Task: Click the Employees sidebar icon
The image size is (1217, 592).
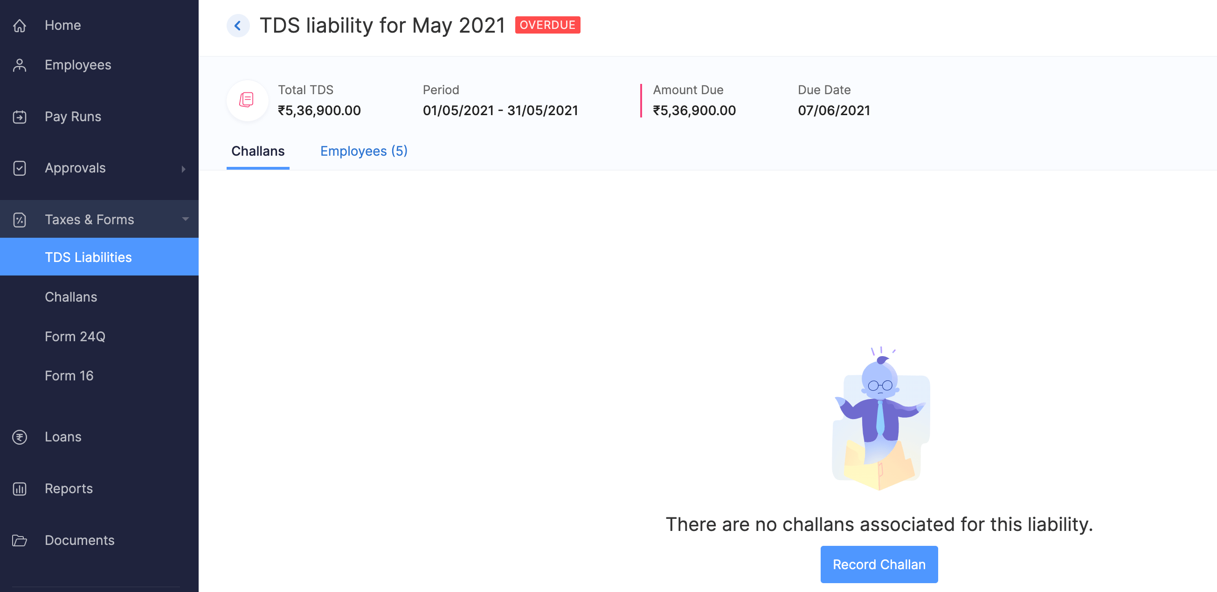Action: (22, 65)
